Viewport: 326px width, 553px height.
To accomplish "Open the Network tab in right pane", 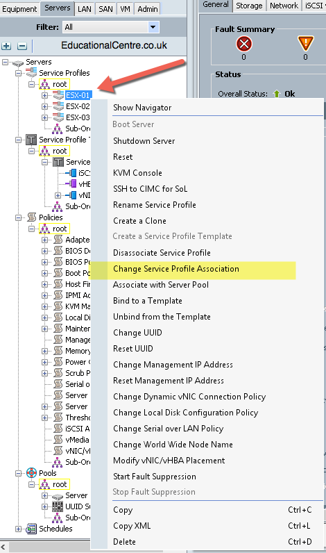I will coord(284,6).
